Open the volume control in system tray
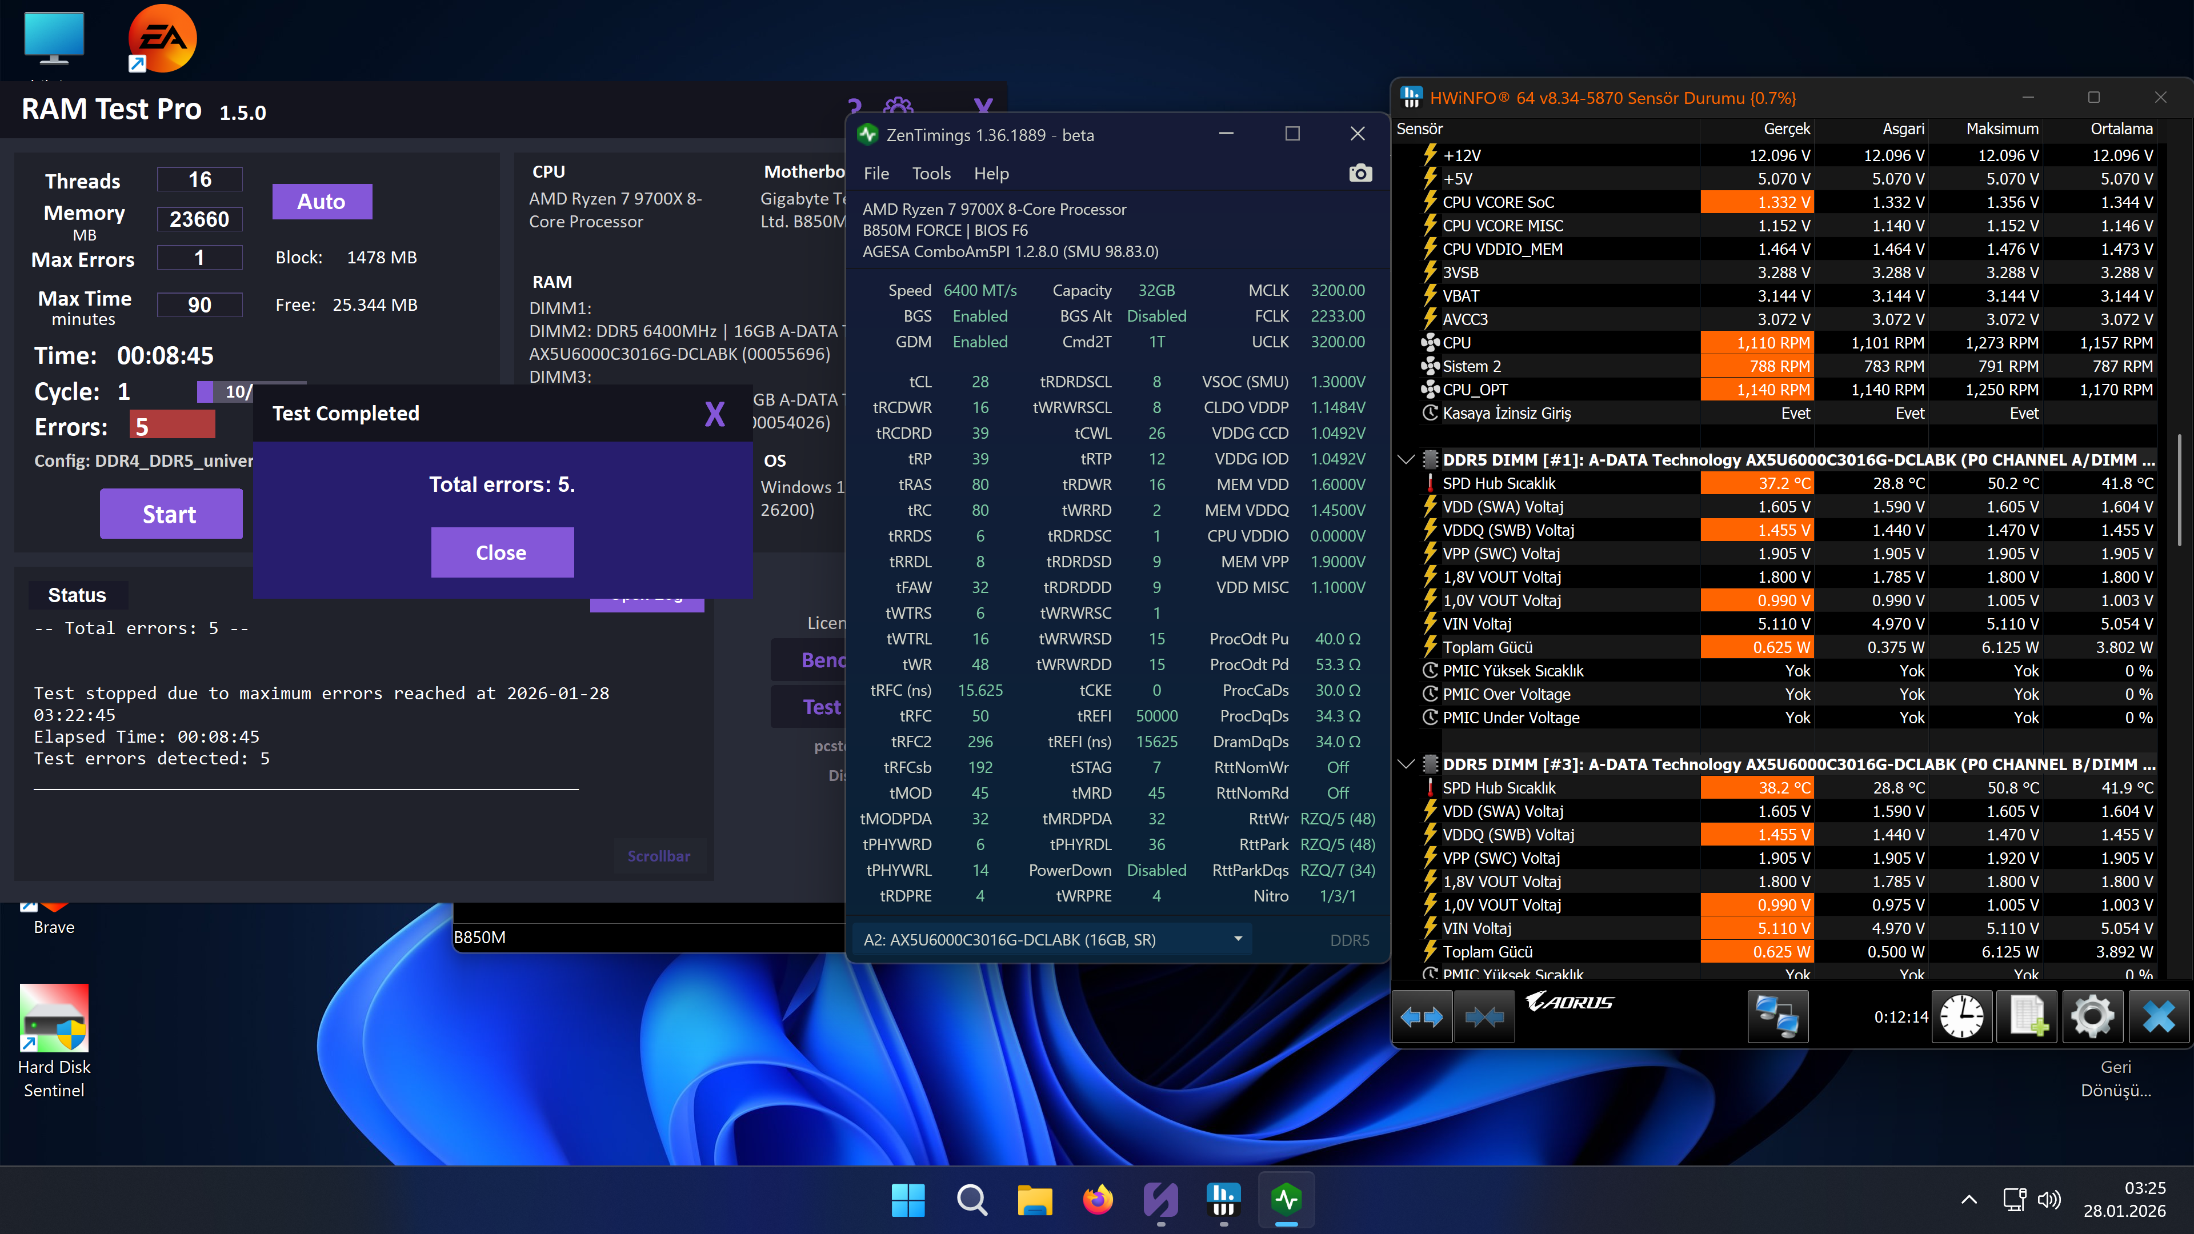2194x1234 pixels. (x=2049, y=1200)
